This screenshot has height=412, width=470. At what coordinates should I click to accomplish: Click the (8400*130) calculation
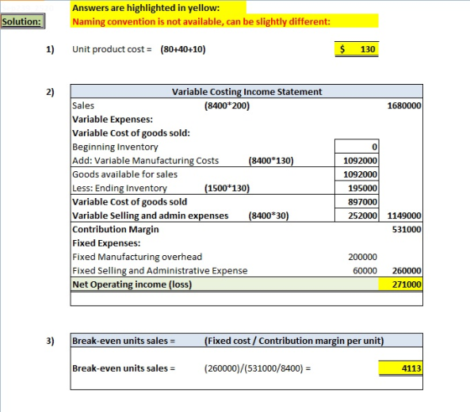[x=271, y=160]
